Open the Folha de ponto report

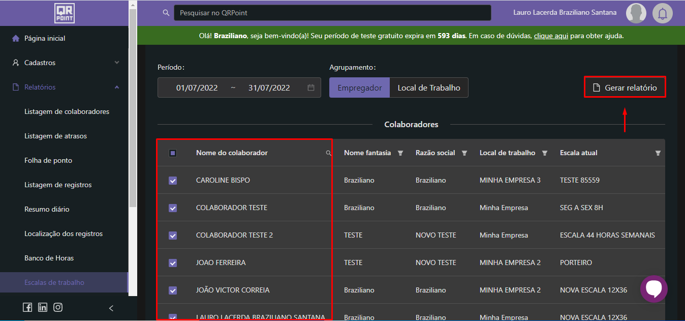(48, 160)
